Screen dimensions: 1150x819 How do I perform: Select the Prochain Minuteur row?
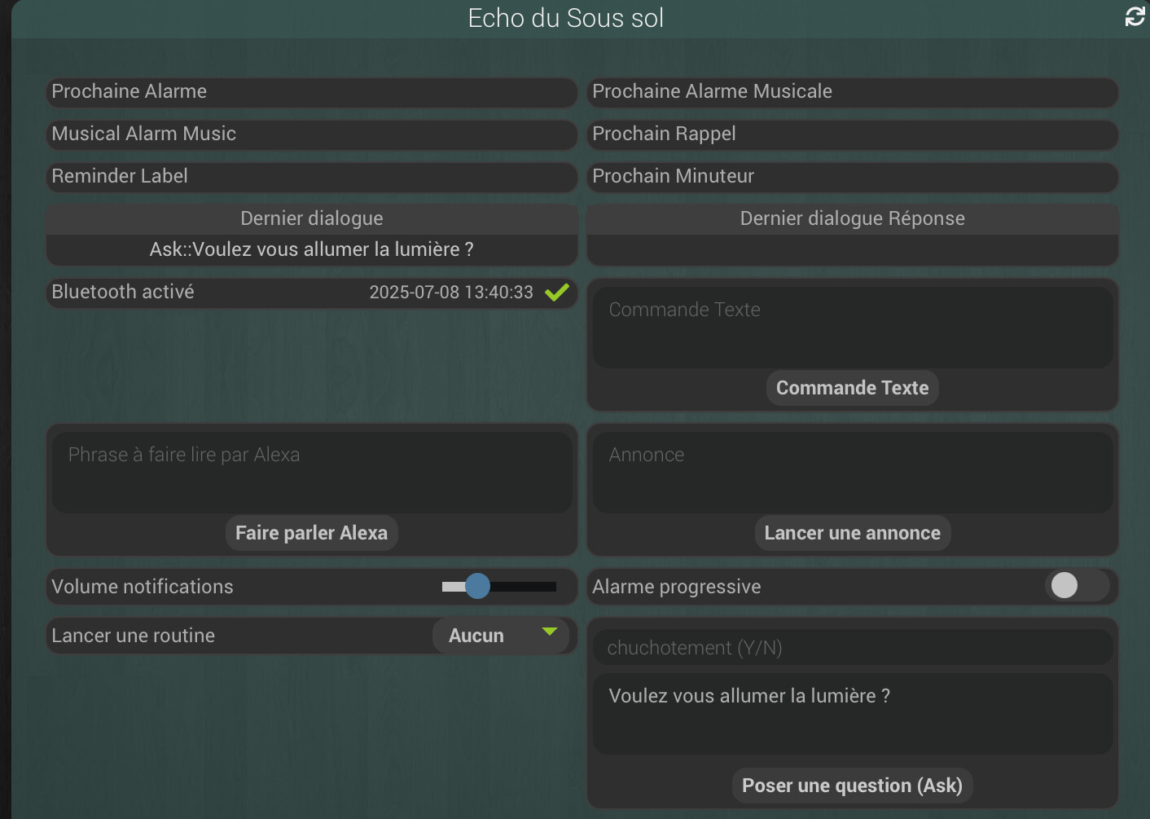point(852,177)
